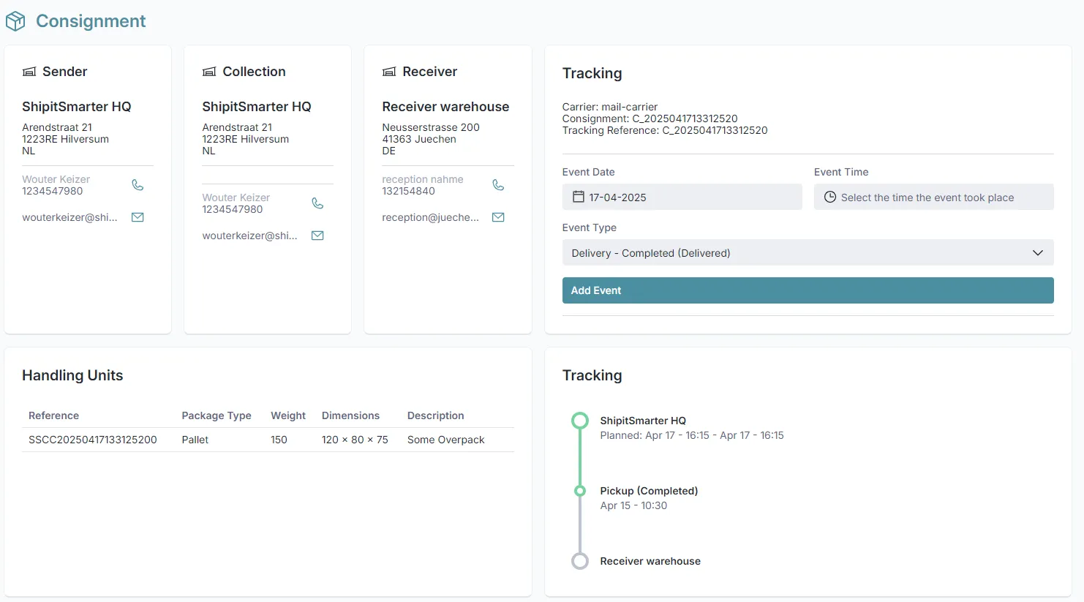
Task: Click the ShipitSmarter HQ timeline marker
Action: pos(580,421)
